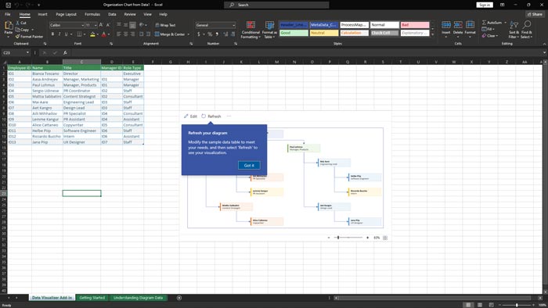
Task: Apply the Bad cell style swatch
Action: pyautogui.click(x=415, y=25)
